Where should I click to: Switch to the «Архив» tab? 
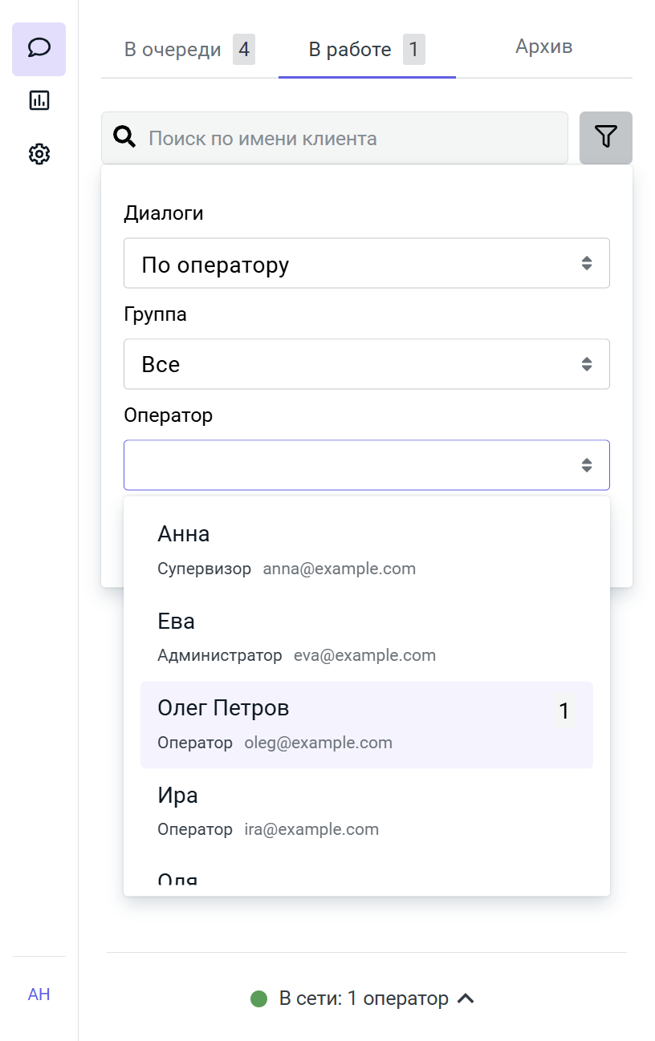coord(543,47)
